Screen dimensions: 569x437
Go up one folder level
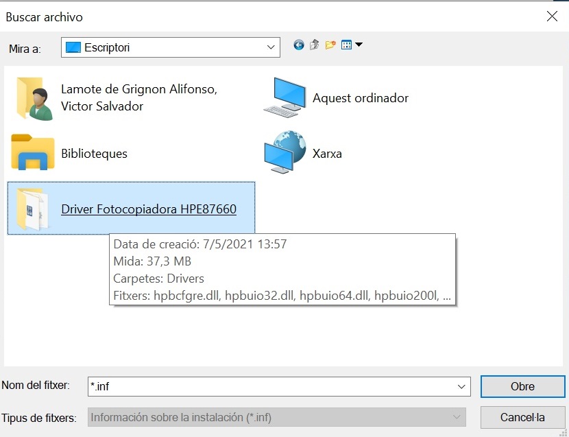click(x=314, y=45)
